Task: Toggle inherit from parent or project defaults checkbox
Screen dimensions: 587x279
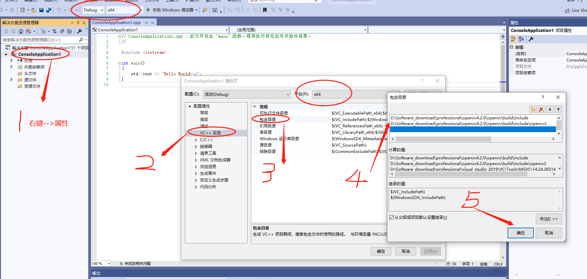Action: (x=392, y=217)
